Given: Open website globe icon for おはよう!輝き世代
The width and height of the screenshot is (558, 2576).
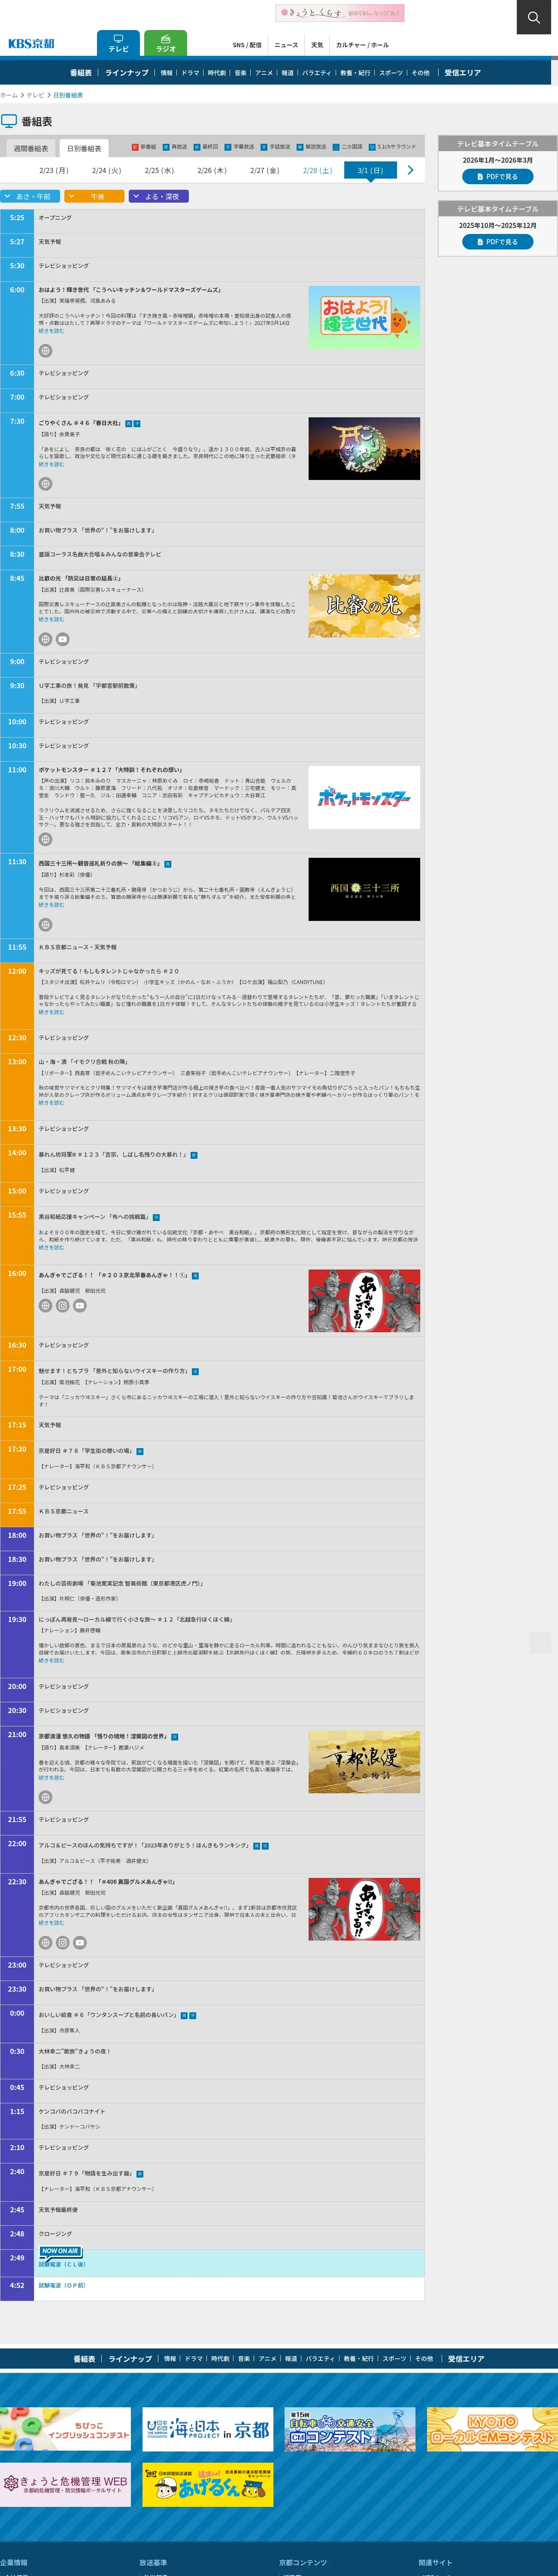Looking at the screenshot, I should point(45,351).
